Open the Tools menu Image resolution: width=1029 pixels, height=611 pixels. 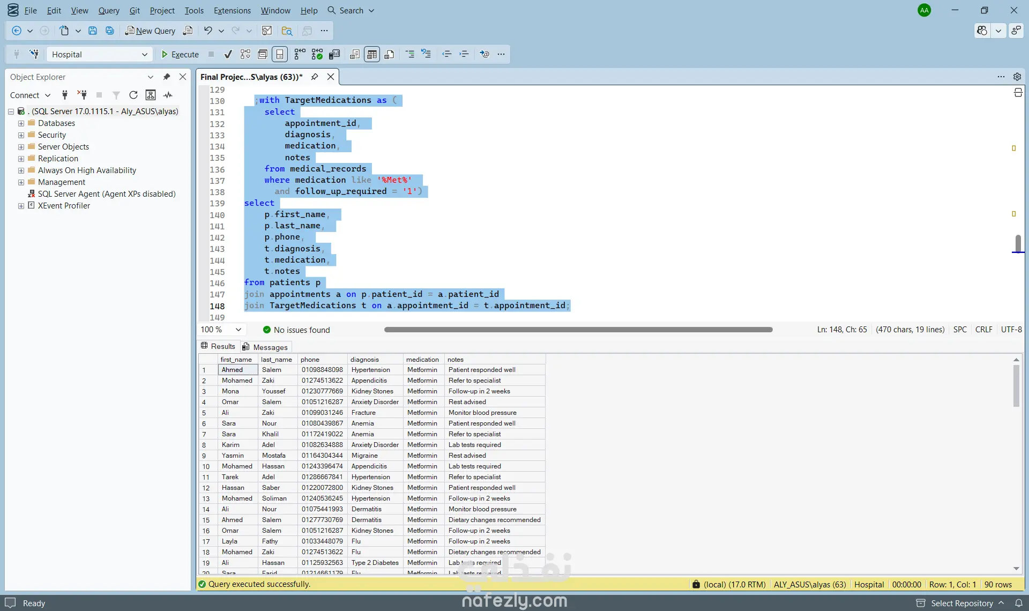(194, 10)
